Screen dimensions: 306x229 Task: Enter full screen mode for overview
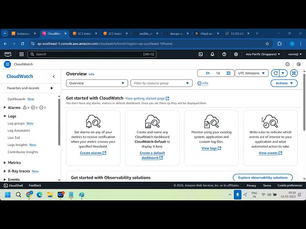[x=294, y=73]
